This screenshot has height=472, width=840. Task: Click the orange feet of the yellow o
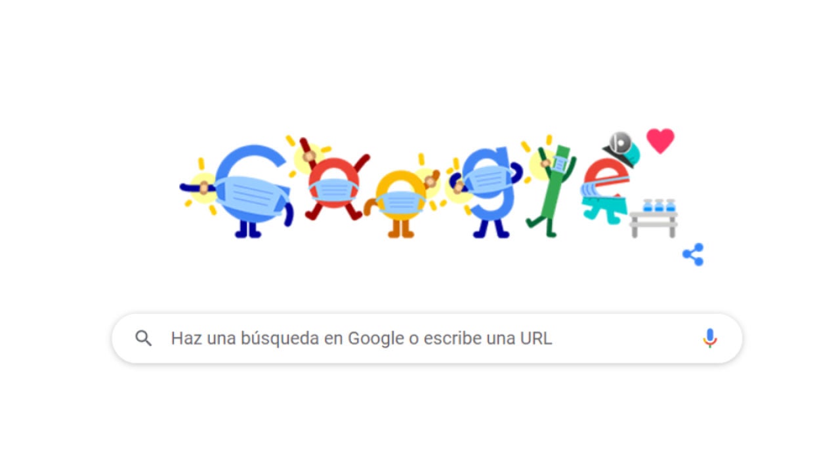(401, 228)
